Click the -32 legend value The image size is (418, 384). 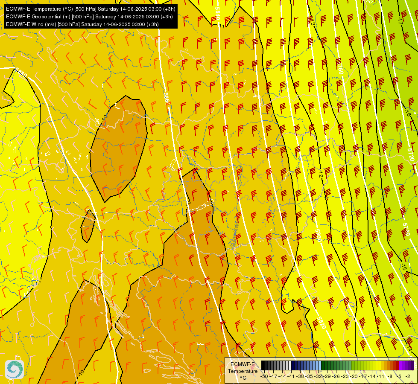(x=318, y=376)
